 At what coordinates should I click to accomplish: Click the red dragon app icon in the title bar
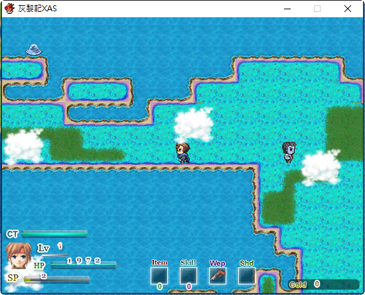(x=9, y=9)
